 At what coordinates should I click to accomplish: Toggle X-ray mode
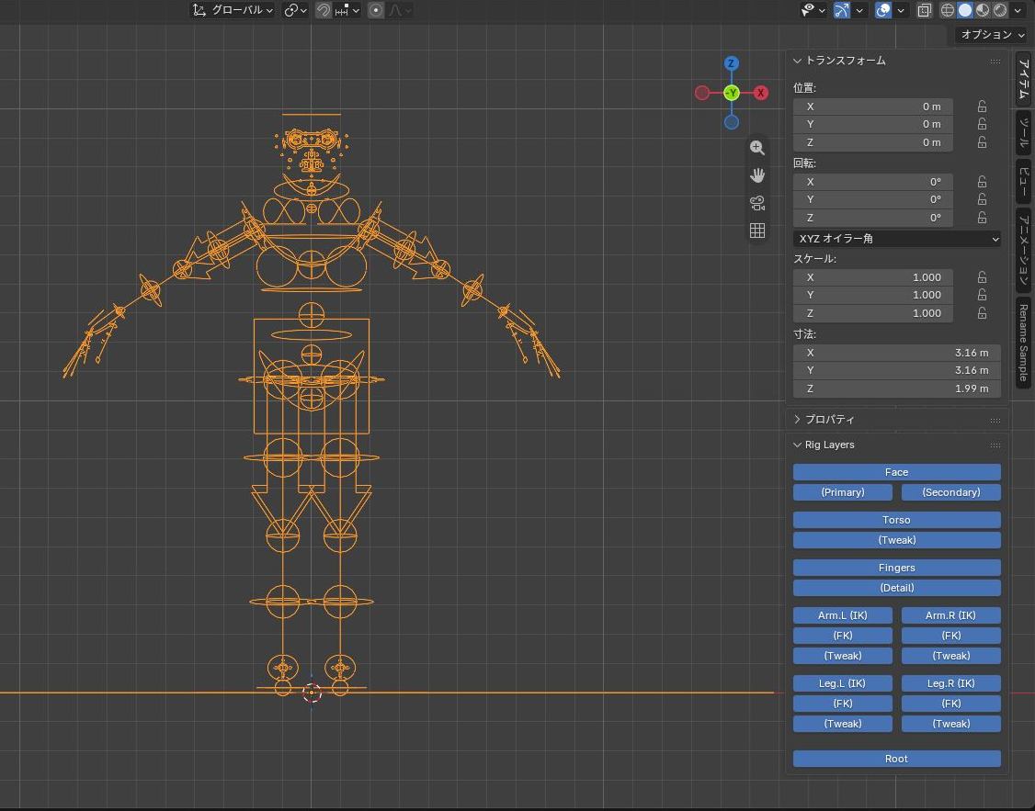pyautogui.click(x=924, y=10)
